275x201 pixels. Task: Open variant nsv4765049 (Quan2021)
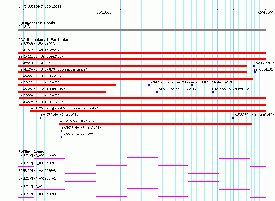tap(59, 115)
